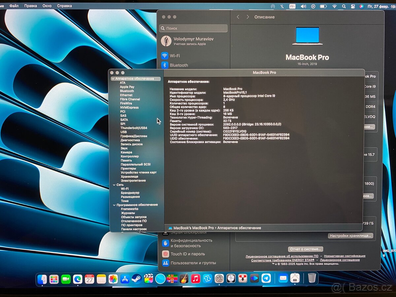Open Настройки хранилища
This screenshot has height=297, width=396.
[351, 236]
